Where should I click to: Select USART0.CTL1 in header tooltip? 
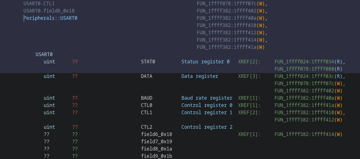[39, 4]
